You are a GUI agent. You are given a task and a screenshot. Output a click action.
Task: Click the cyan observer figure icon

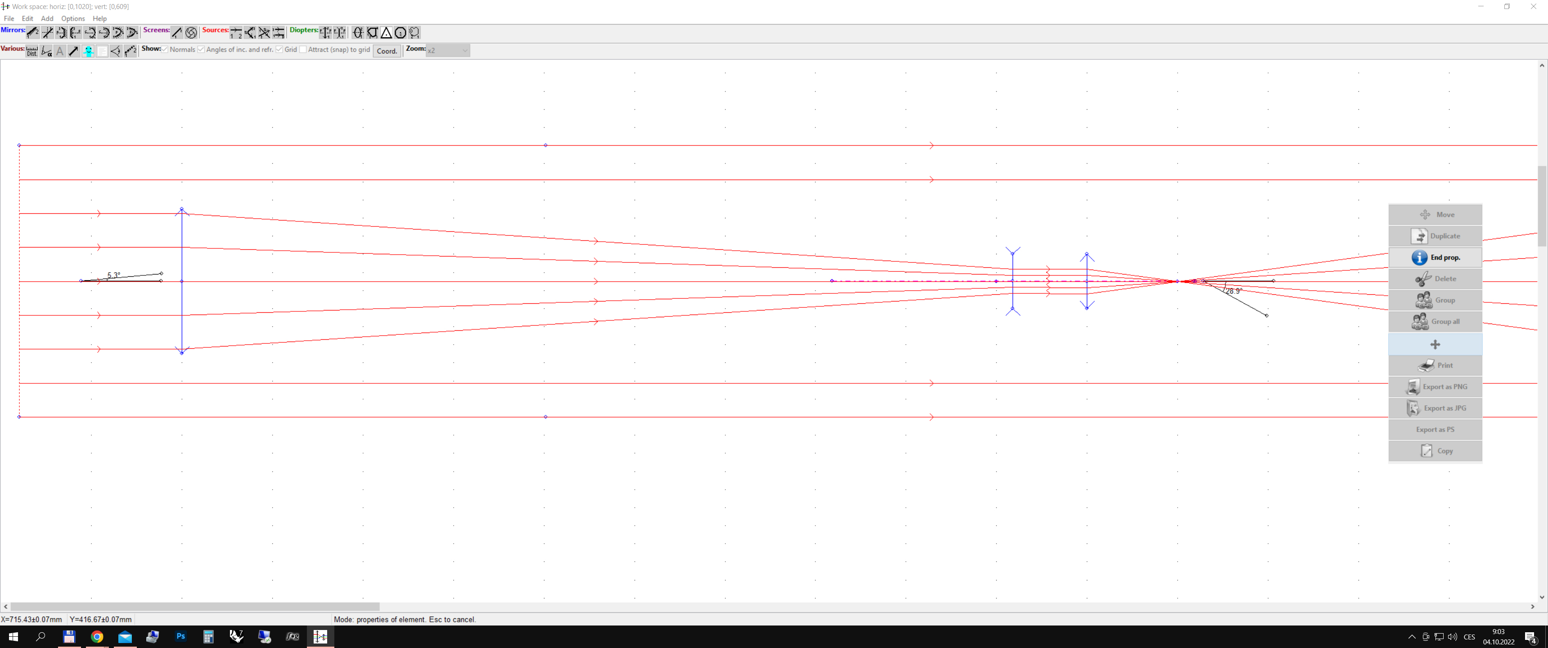(88, 51)
